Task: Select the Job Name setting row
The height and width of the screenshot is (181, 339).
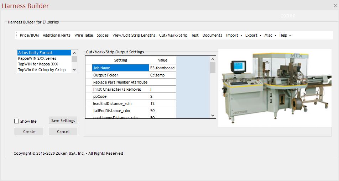Action: pos(120,68)
